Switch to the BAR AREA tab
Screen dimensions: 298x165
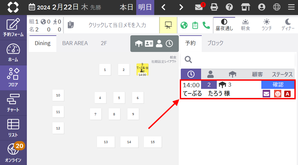tap(75, 43)
